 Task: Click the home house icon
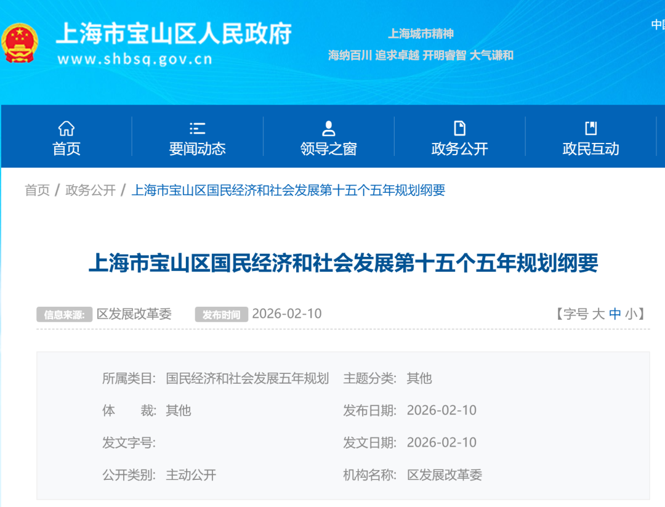point(66,128)
